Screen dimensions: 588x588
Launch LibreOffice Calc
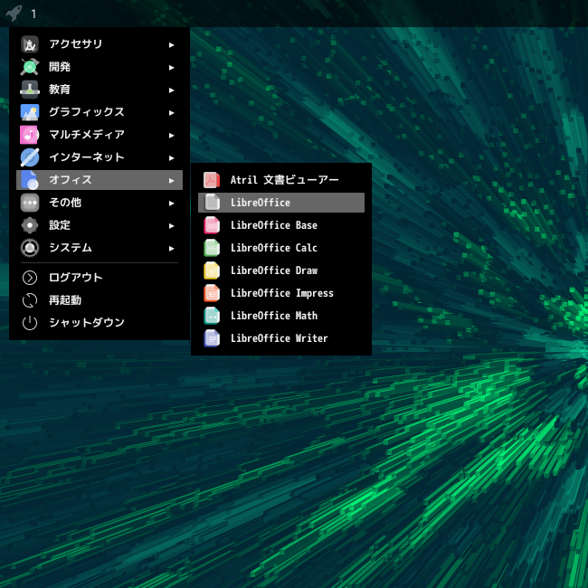coord(281,248)
